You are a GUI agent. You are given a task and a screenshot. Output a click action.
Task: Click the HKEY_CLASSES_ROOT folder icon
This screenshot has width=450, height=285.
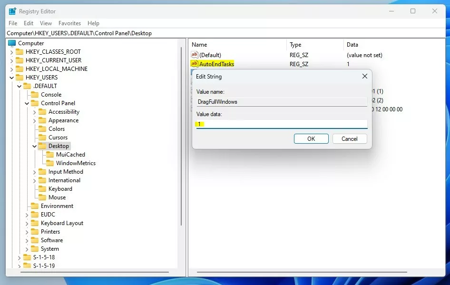click(x=20, y=52)
